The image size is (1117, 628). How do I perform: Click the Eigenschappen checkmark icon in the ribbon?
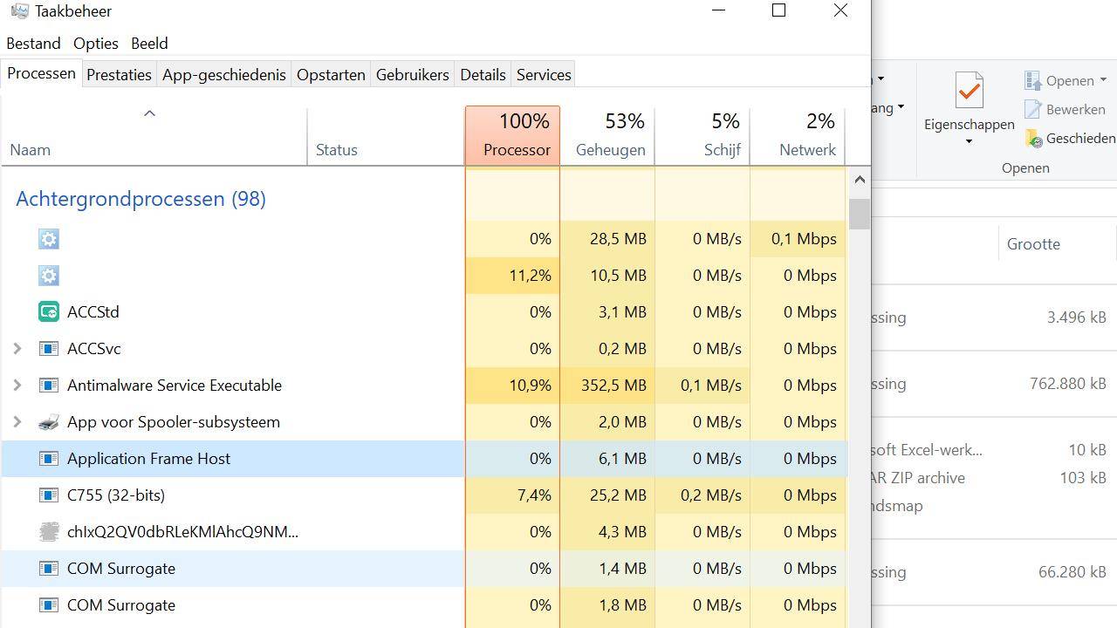click(969, 88)
